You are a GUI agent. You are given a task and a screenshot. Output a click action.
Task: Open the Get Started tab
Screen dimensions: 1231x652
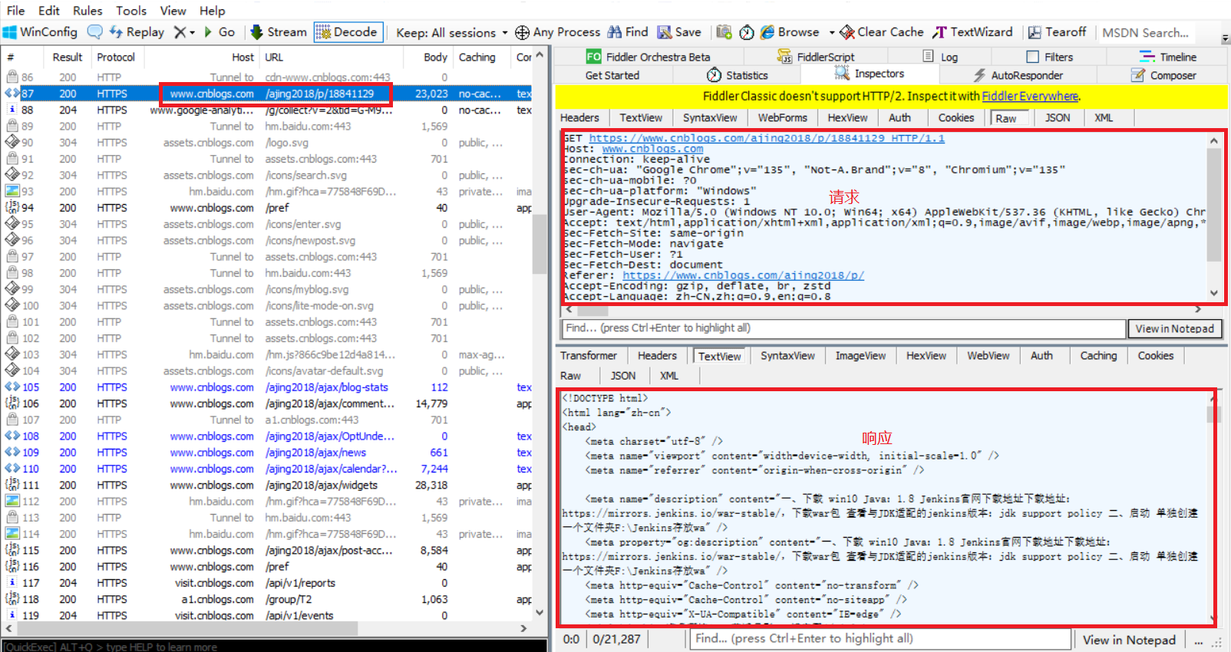[612, 75]
